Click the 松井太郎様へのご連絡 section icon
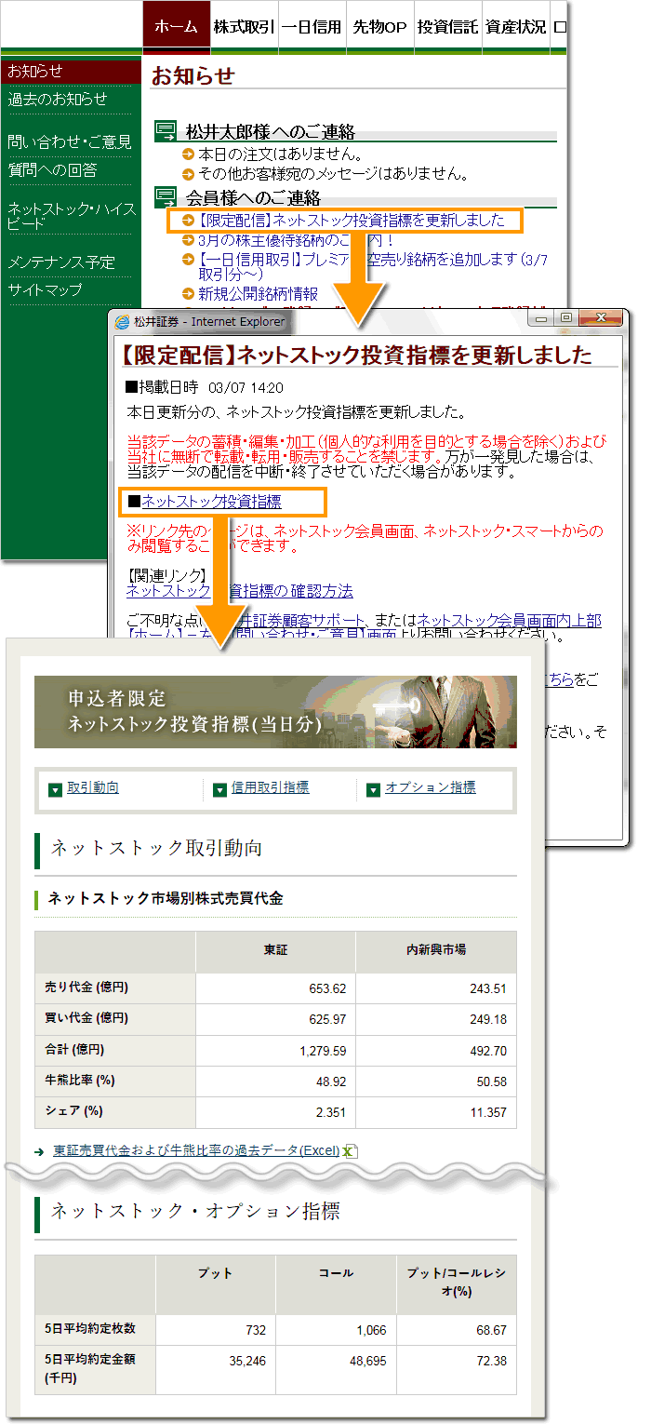Viewport: 651px width, 1424px height. [166, 129]
